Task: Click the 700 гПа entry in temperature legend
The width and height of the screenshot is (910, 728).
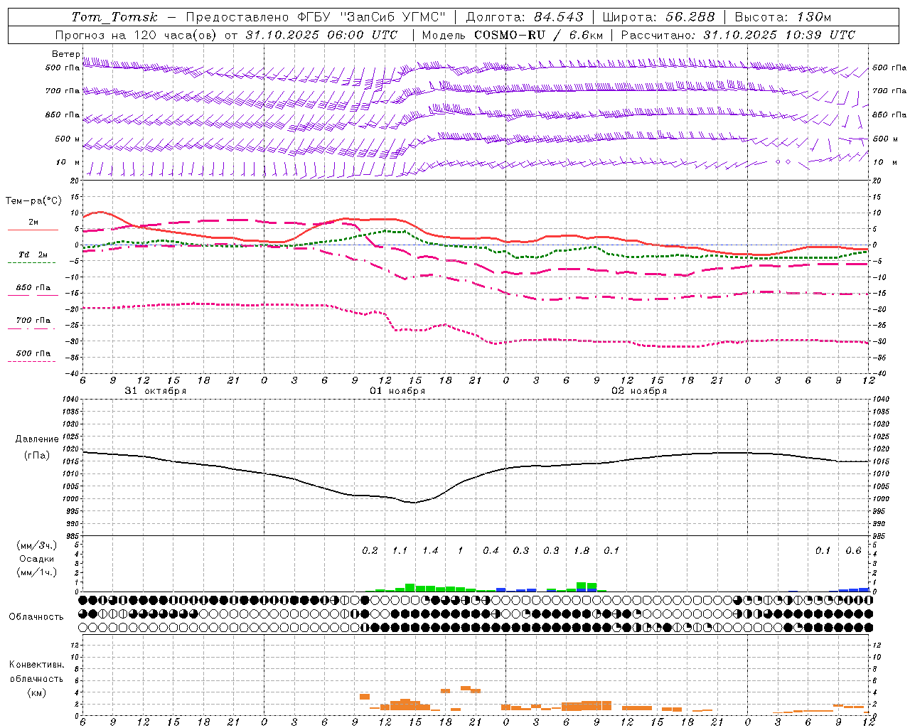Action: tap(33, 321)
